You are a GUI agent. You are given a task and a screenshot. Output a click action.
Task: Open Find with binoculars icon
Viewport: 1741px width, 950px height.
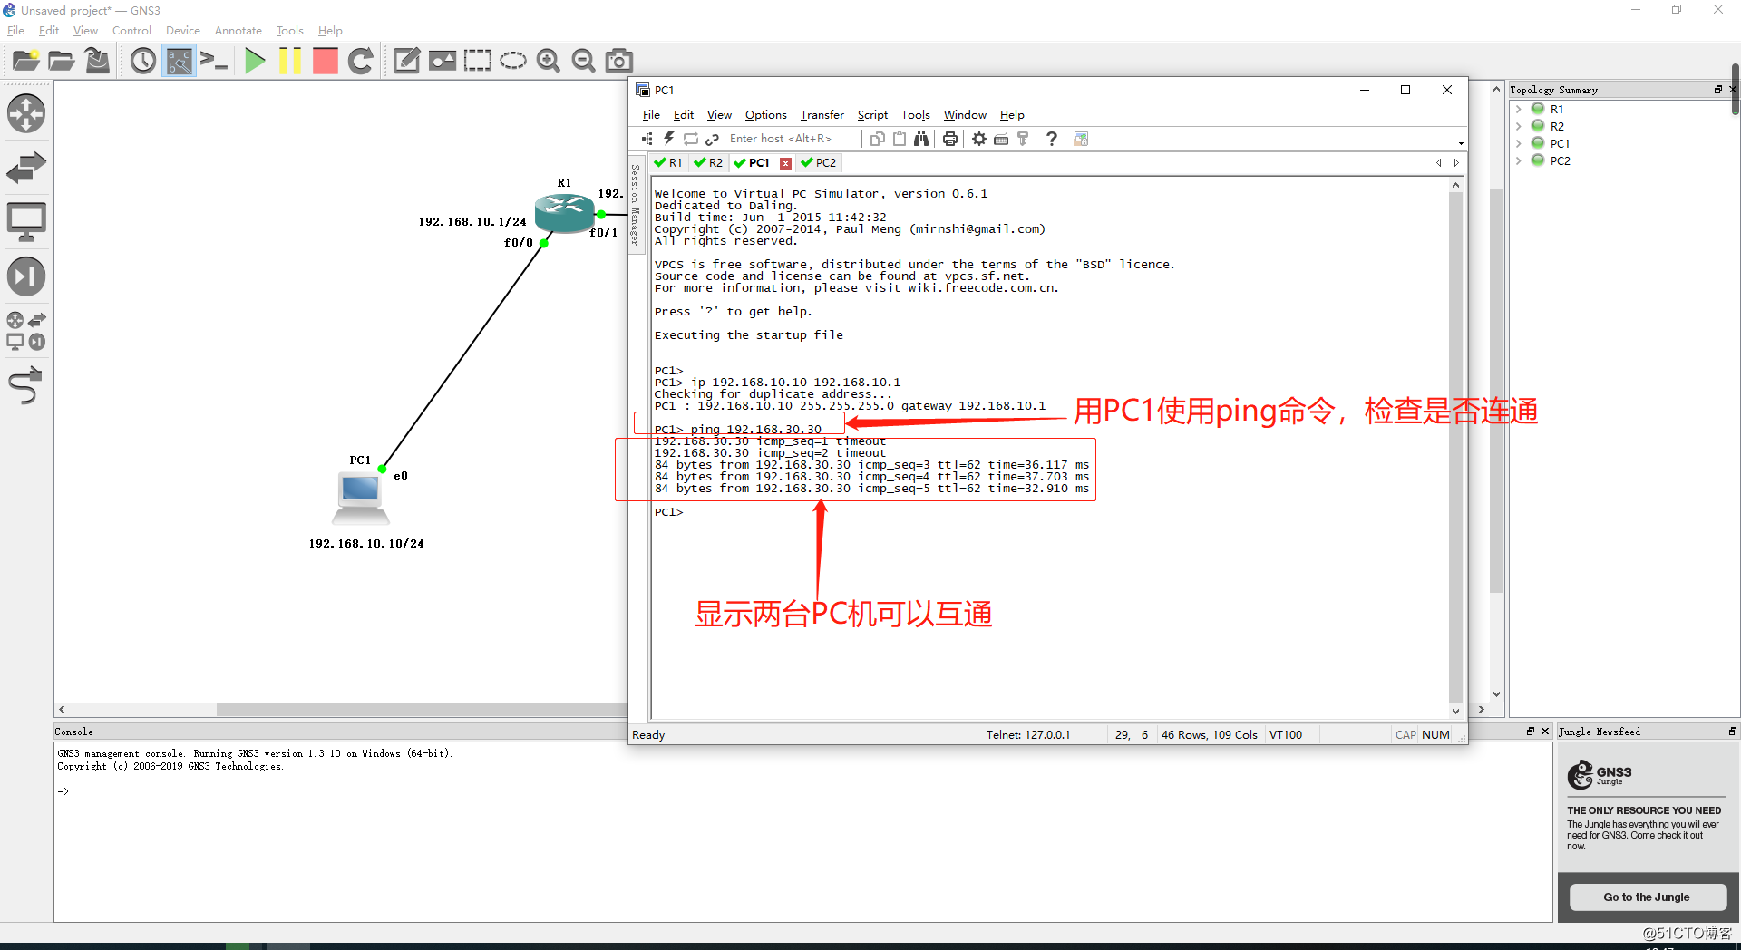921,139
